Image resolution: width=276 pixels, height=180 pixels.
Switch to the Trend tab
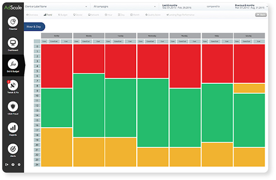tap(48, 15)
